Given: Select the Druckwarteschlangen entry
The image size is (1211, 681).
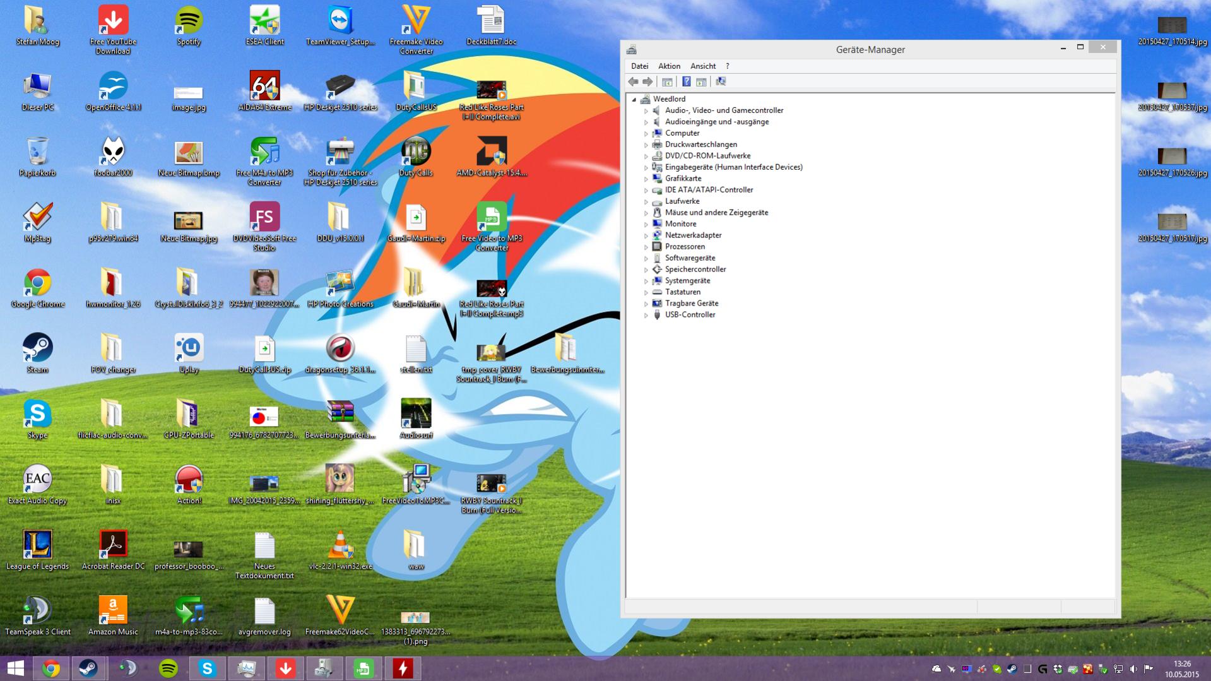Looking at the screenshot, I should pos(700,145).
